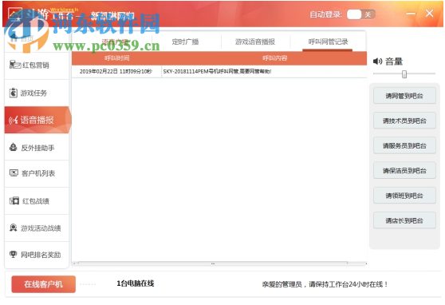Image resolution: width=445 pixels, height=305 pixels.
Task: Click the voice broadcast sound icon
Action: click(14, 120)
